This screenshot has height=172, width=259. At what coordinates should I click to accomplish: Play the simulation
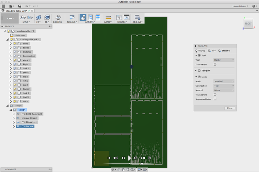[x=129, y=158]
